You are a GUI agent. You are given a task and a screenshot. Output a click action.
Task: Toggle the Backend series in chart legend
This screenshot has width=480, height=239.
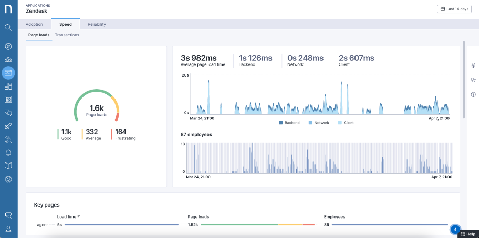point(289,122)
